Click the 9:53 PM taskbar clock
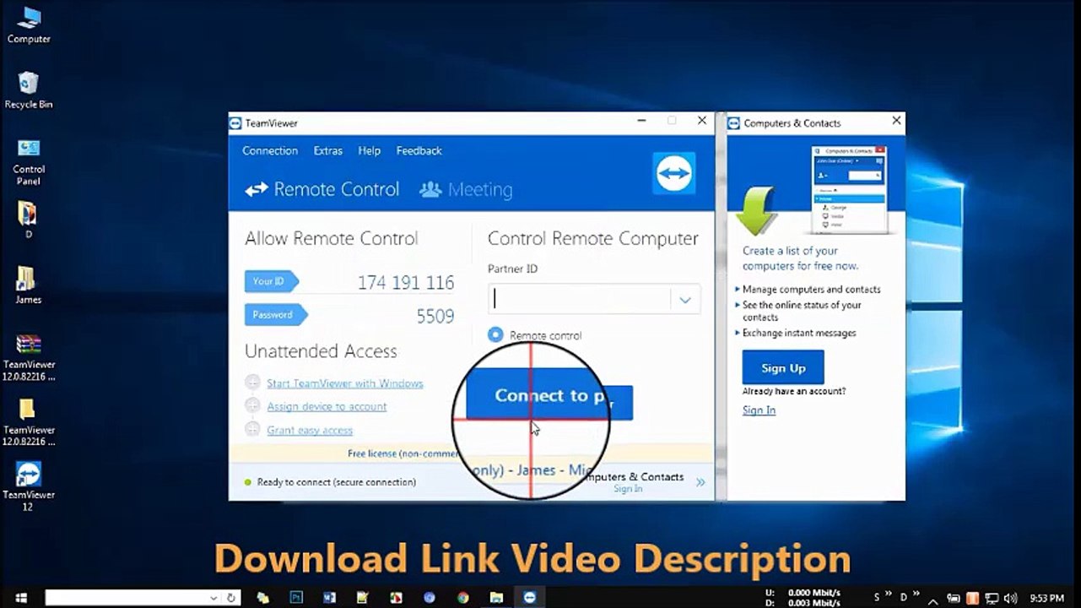 point(1046,598)
